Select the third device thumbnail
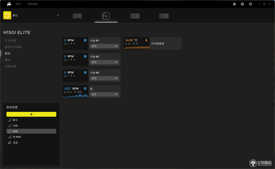275x169 pixels. [x=135, y=16]
